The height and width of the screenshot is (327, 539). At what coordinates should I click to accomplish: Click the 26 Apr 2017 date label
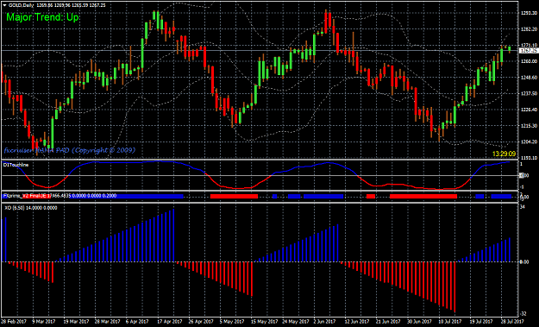[x=201, y=322]
